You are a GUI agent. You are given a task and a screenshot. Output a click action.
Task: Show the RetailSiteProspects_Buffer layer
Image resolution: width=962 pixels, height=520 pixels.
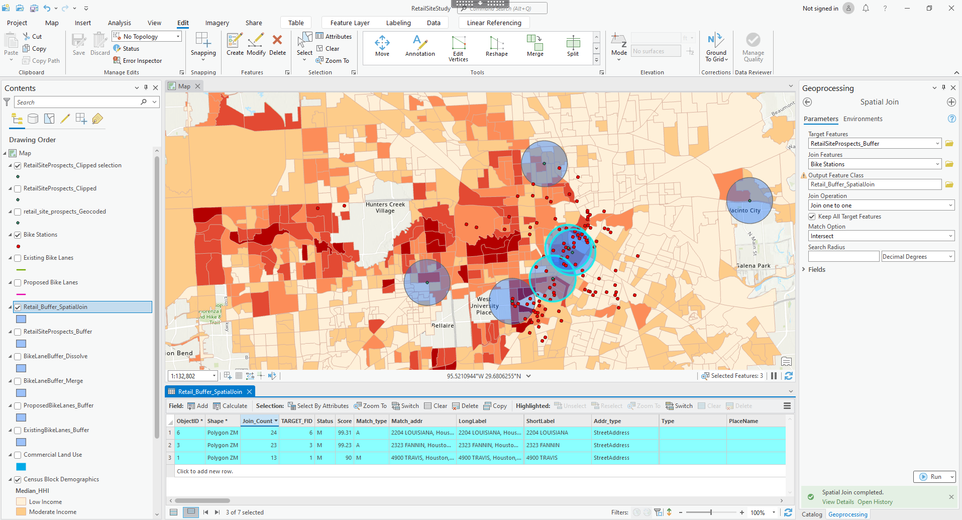tap(18, 331)
